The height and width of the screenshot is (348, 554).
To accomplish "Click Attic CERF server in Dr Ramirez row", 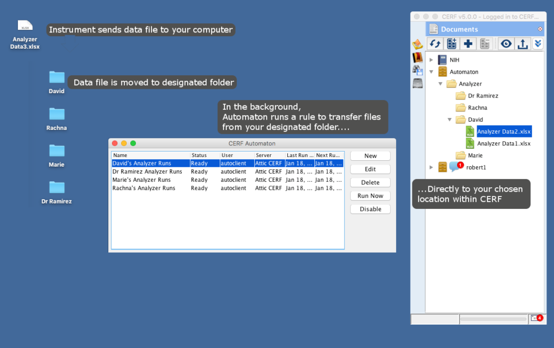I will (x=268, y=172).
